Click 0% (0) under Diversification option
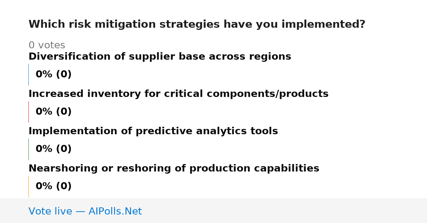 (x=53, y=75)
